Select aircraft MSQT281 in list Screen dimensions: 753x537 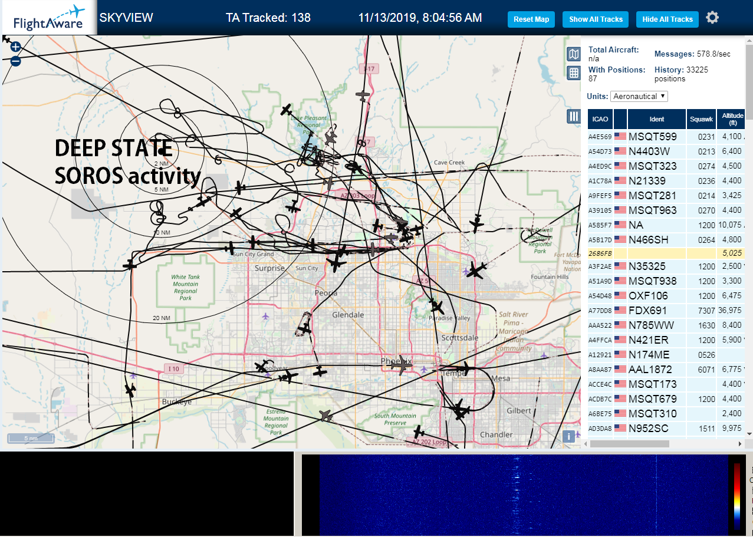pyautogui.click(x=666, y=196)
